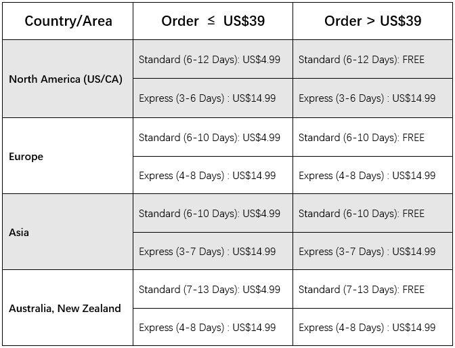Select Express (3-7 Days) cell under Order > US$39
Screen dimensions: 455x348
372,251
